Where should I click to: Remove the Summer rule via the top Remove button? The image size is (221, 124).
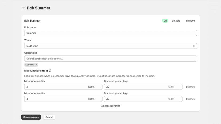(x=190, y=21)
